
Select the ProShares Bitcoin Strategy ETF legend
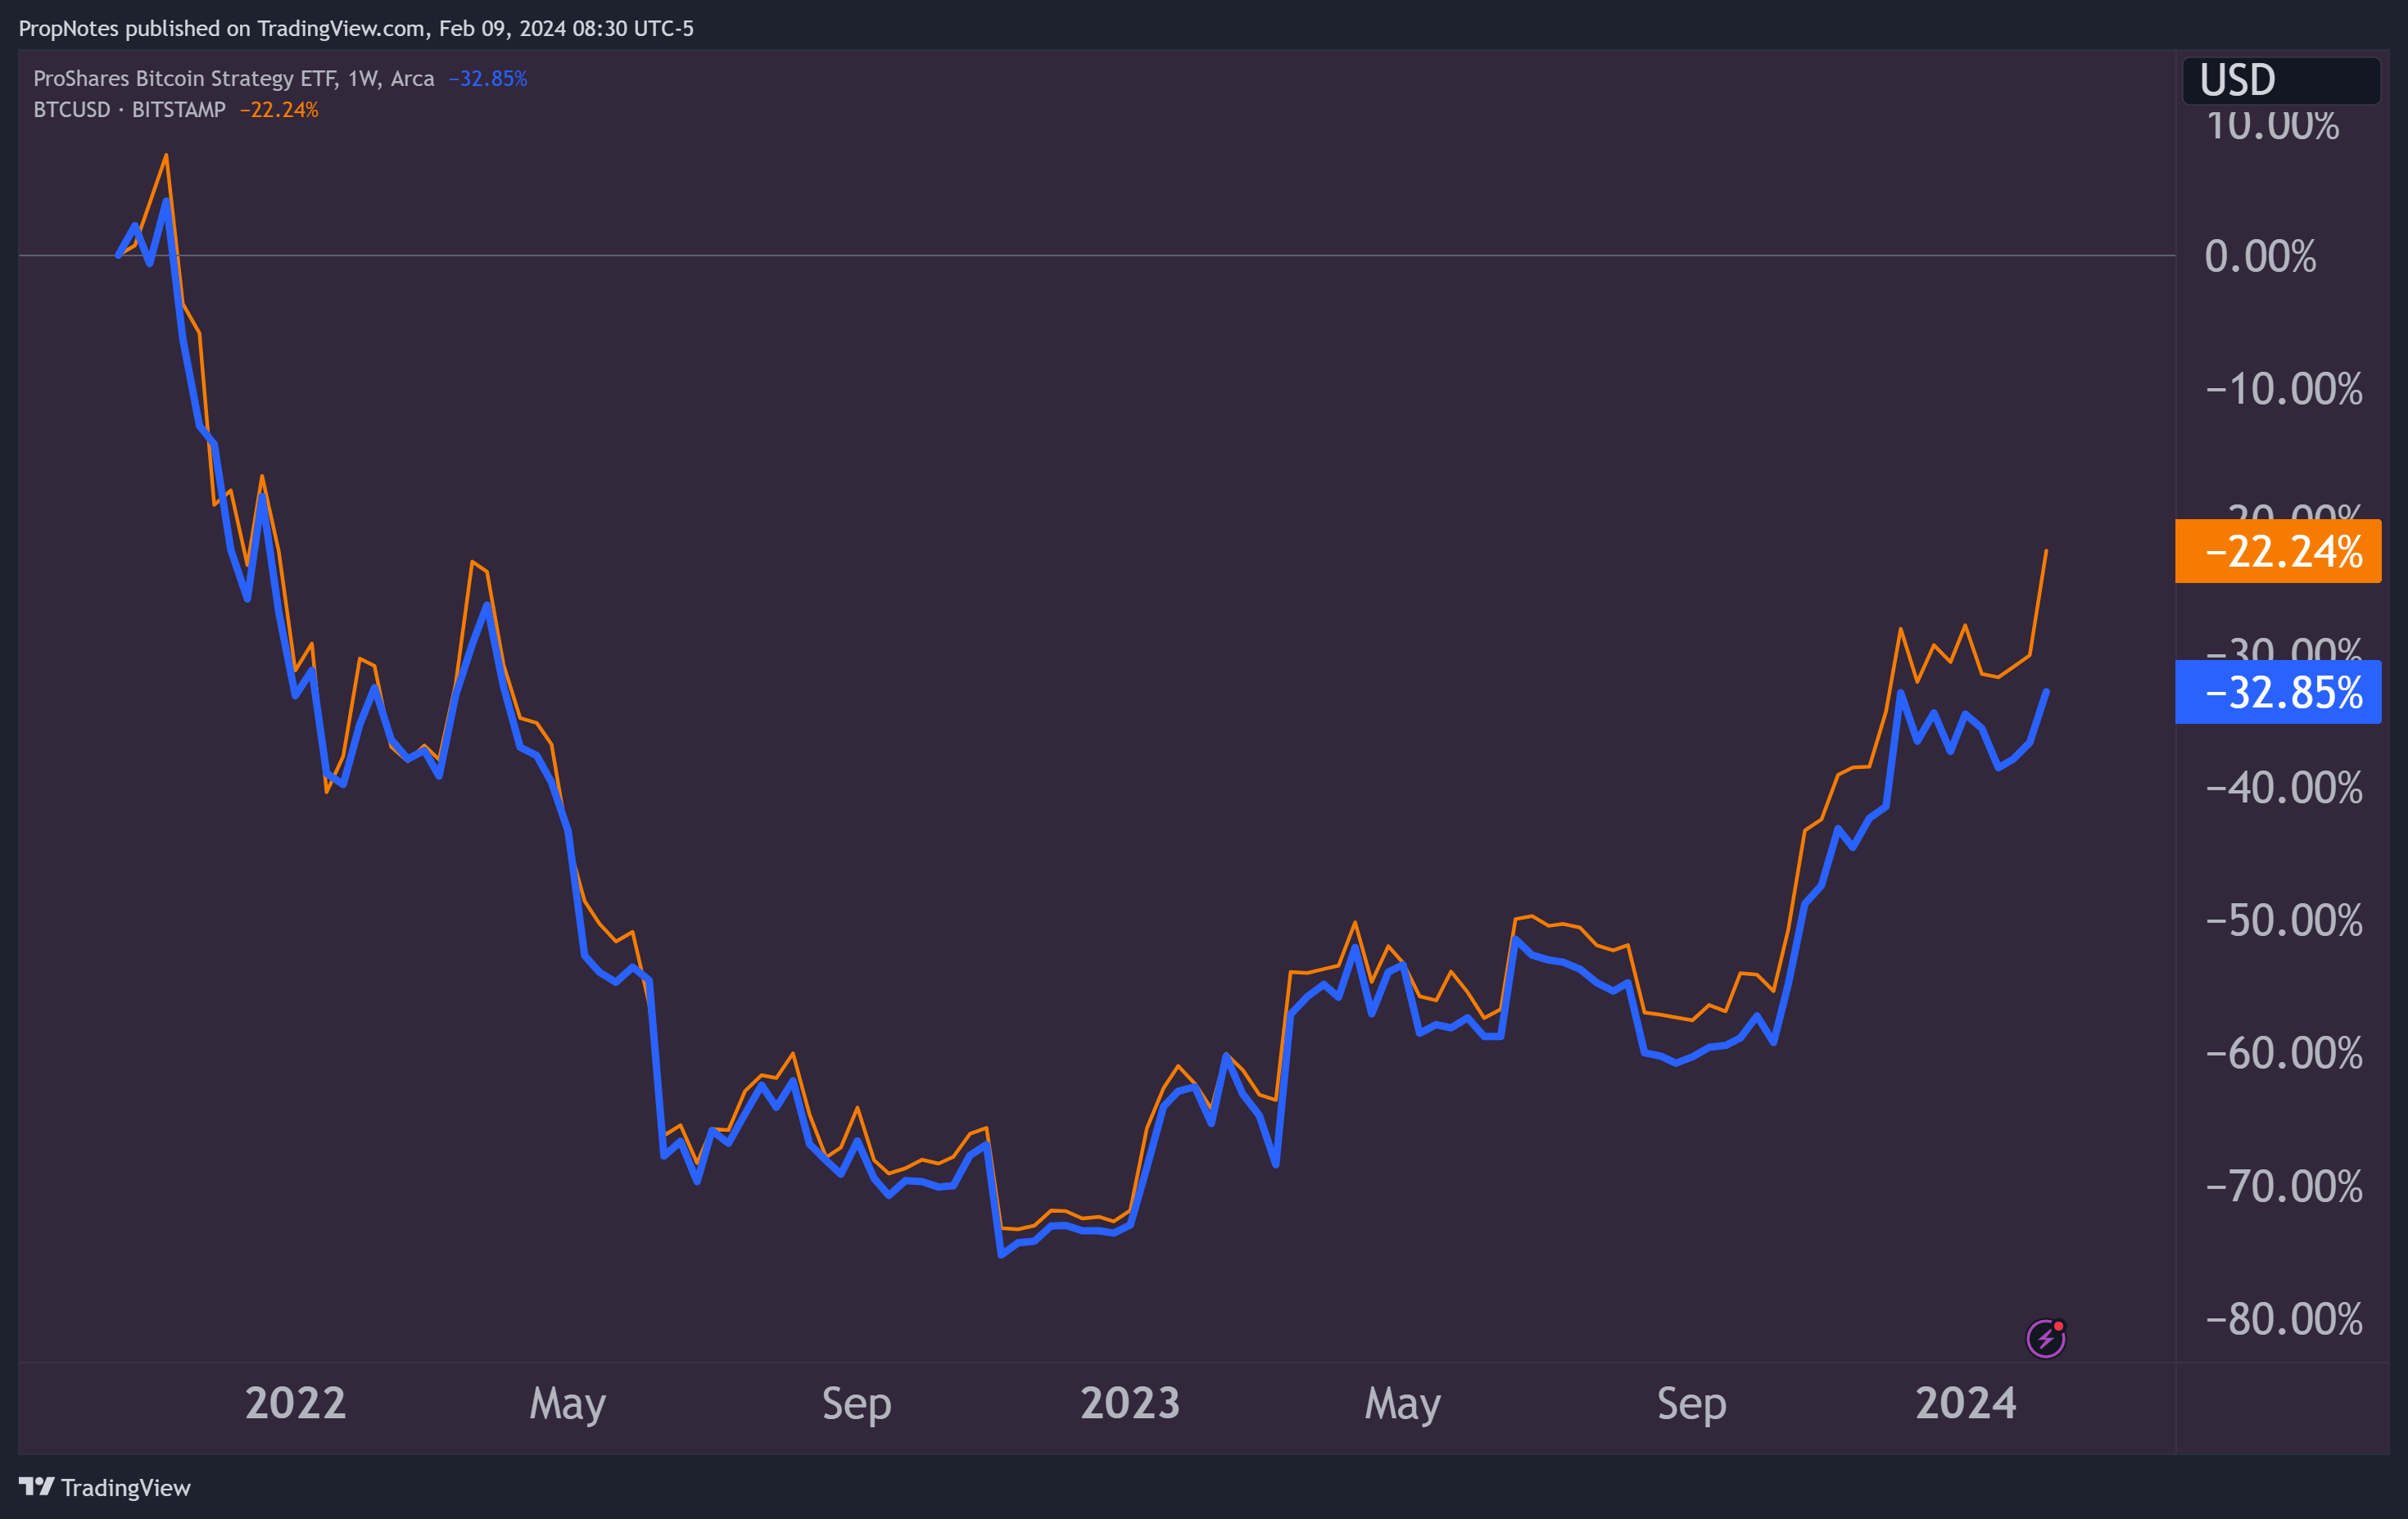[233, 78]
